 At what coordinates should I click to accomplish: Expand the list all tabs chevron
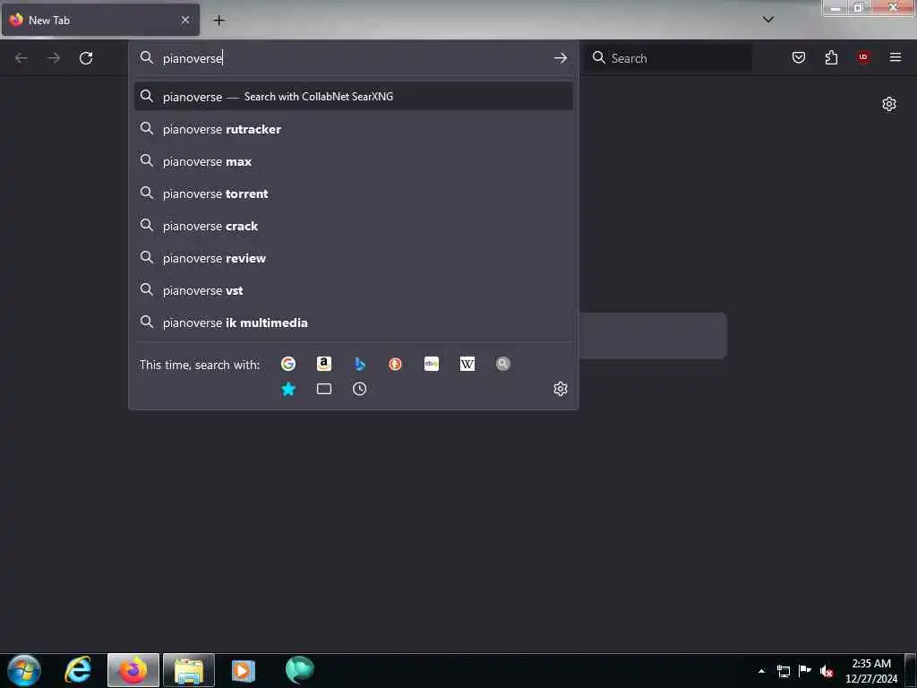point(768,20)
